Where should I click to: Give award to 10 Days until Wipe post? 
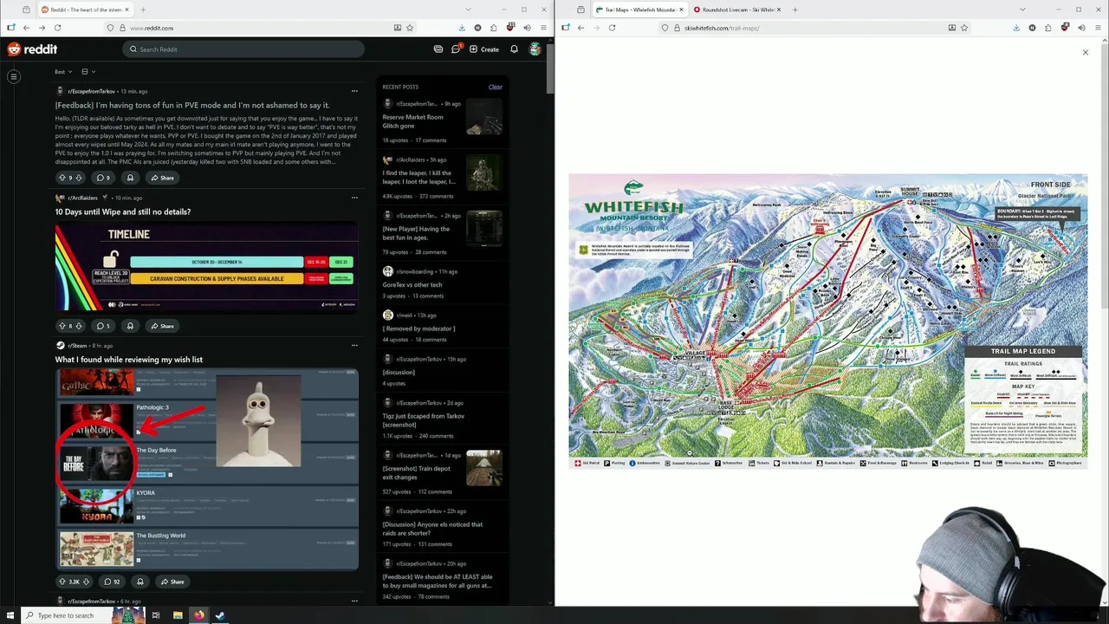130,326
